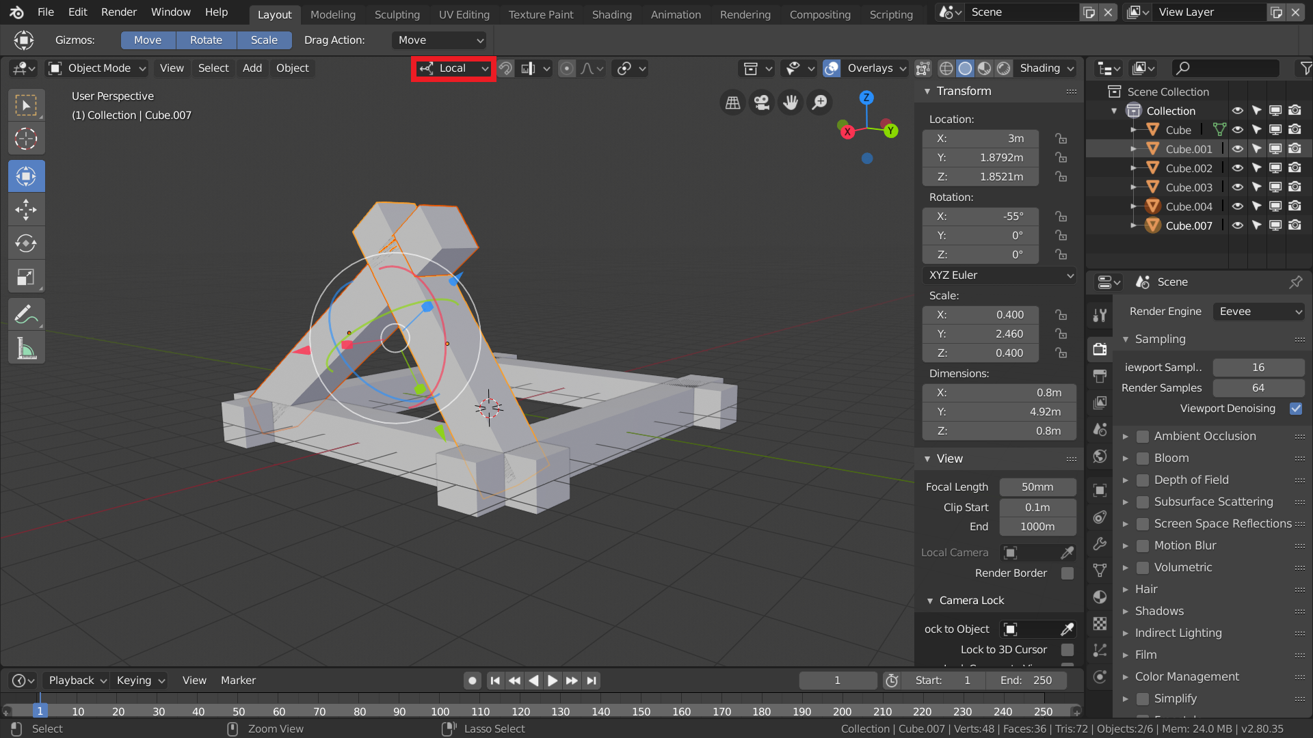
Task: Toggle X-ray display icon
Action: click(923, 68)
